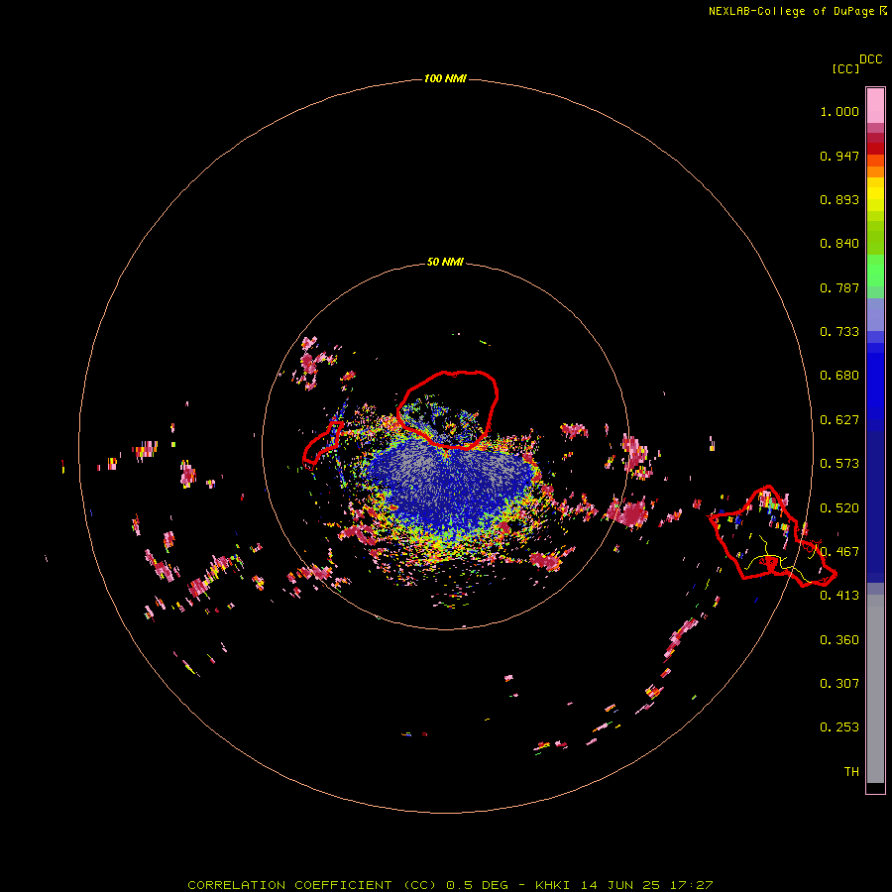892x892 pixels.
Task: Select the 0.627 scale value
Action: (839, 420)
